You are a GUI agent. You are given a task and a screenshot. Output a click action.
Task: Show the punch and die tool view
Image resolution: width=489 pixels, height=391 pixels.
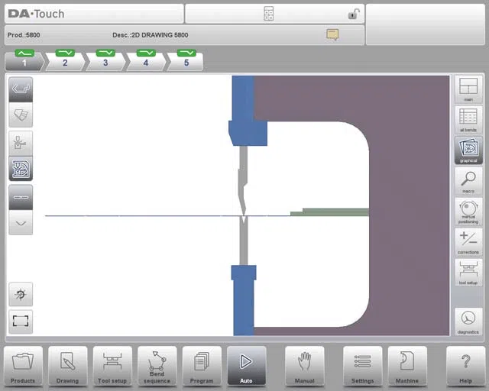21,144
